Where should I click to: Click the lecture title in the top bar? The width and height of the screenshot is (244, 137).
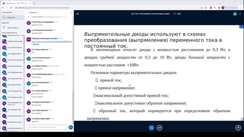[x=150, y=14]
